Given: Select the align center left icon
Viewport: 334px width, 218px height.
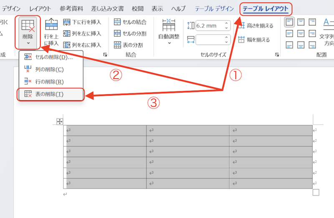Looking at the screenshot, I should 289,33.
